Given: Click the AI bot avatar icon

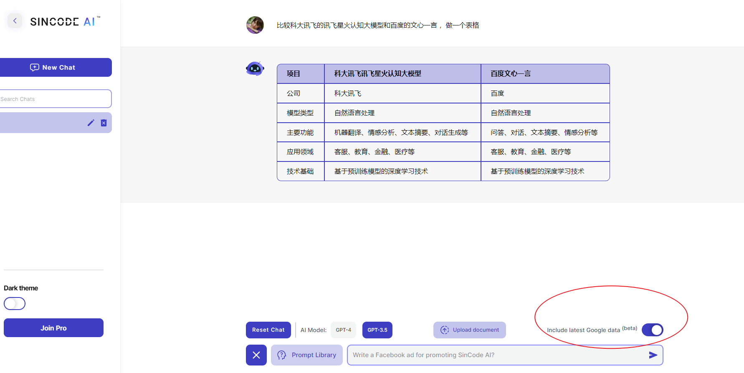Looking at the screenshot, I should (x=255, y=68).
